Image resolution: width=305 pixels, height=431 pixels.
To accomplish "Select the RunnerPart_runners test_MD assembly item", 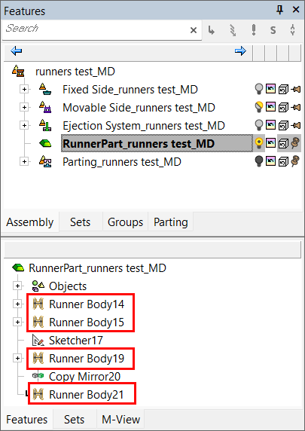I will [x=139, y=143].
